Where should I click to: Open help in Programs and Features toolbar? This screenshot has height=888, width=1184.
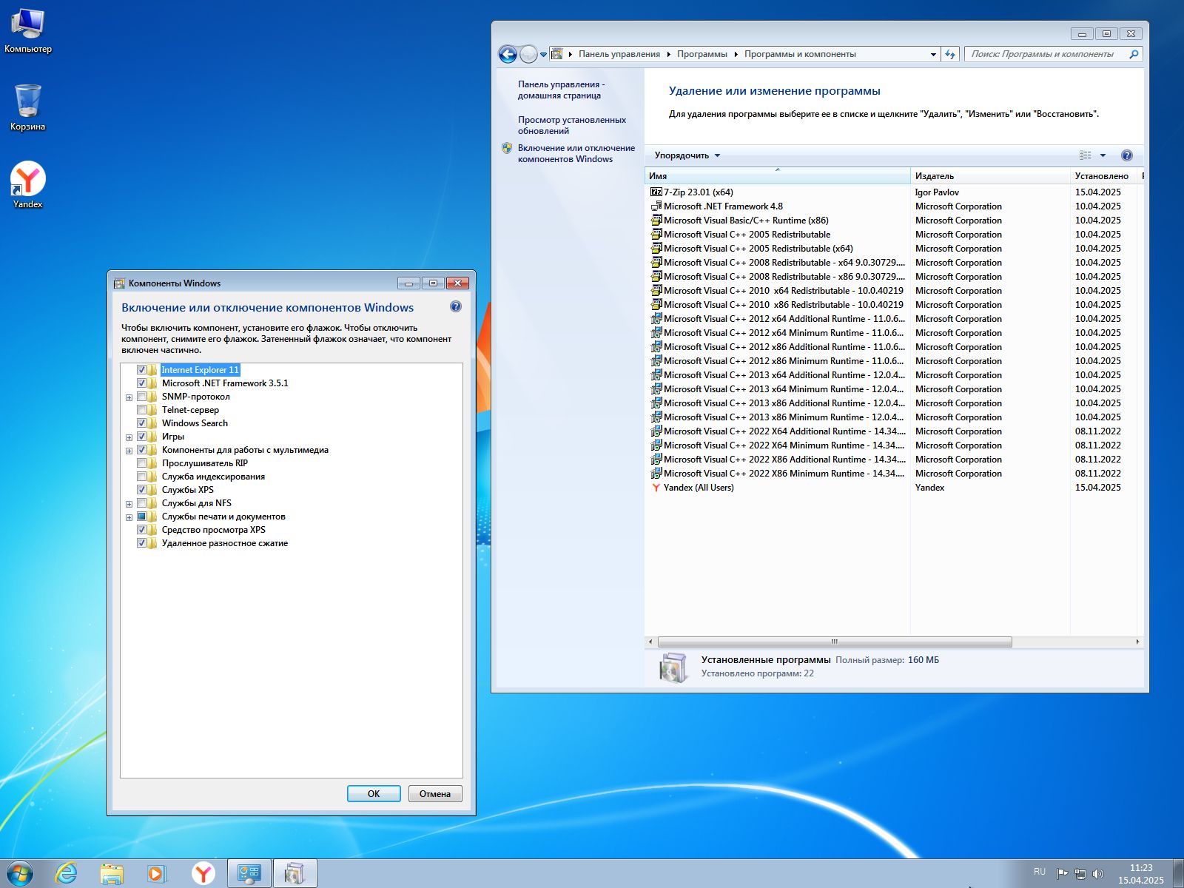point(1126,155)
